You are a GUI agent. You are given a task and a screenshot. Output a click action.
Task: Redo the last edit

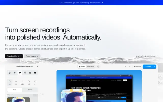130,67
